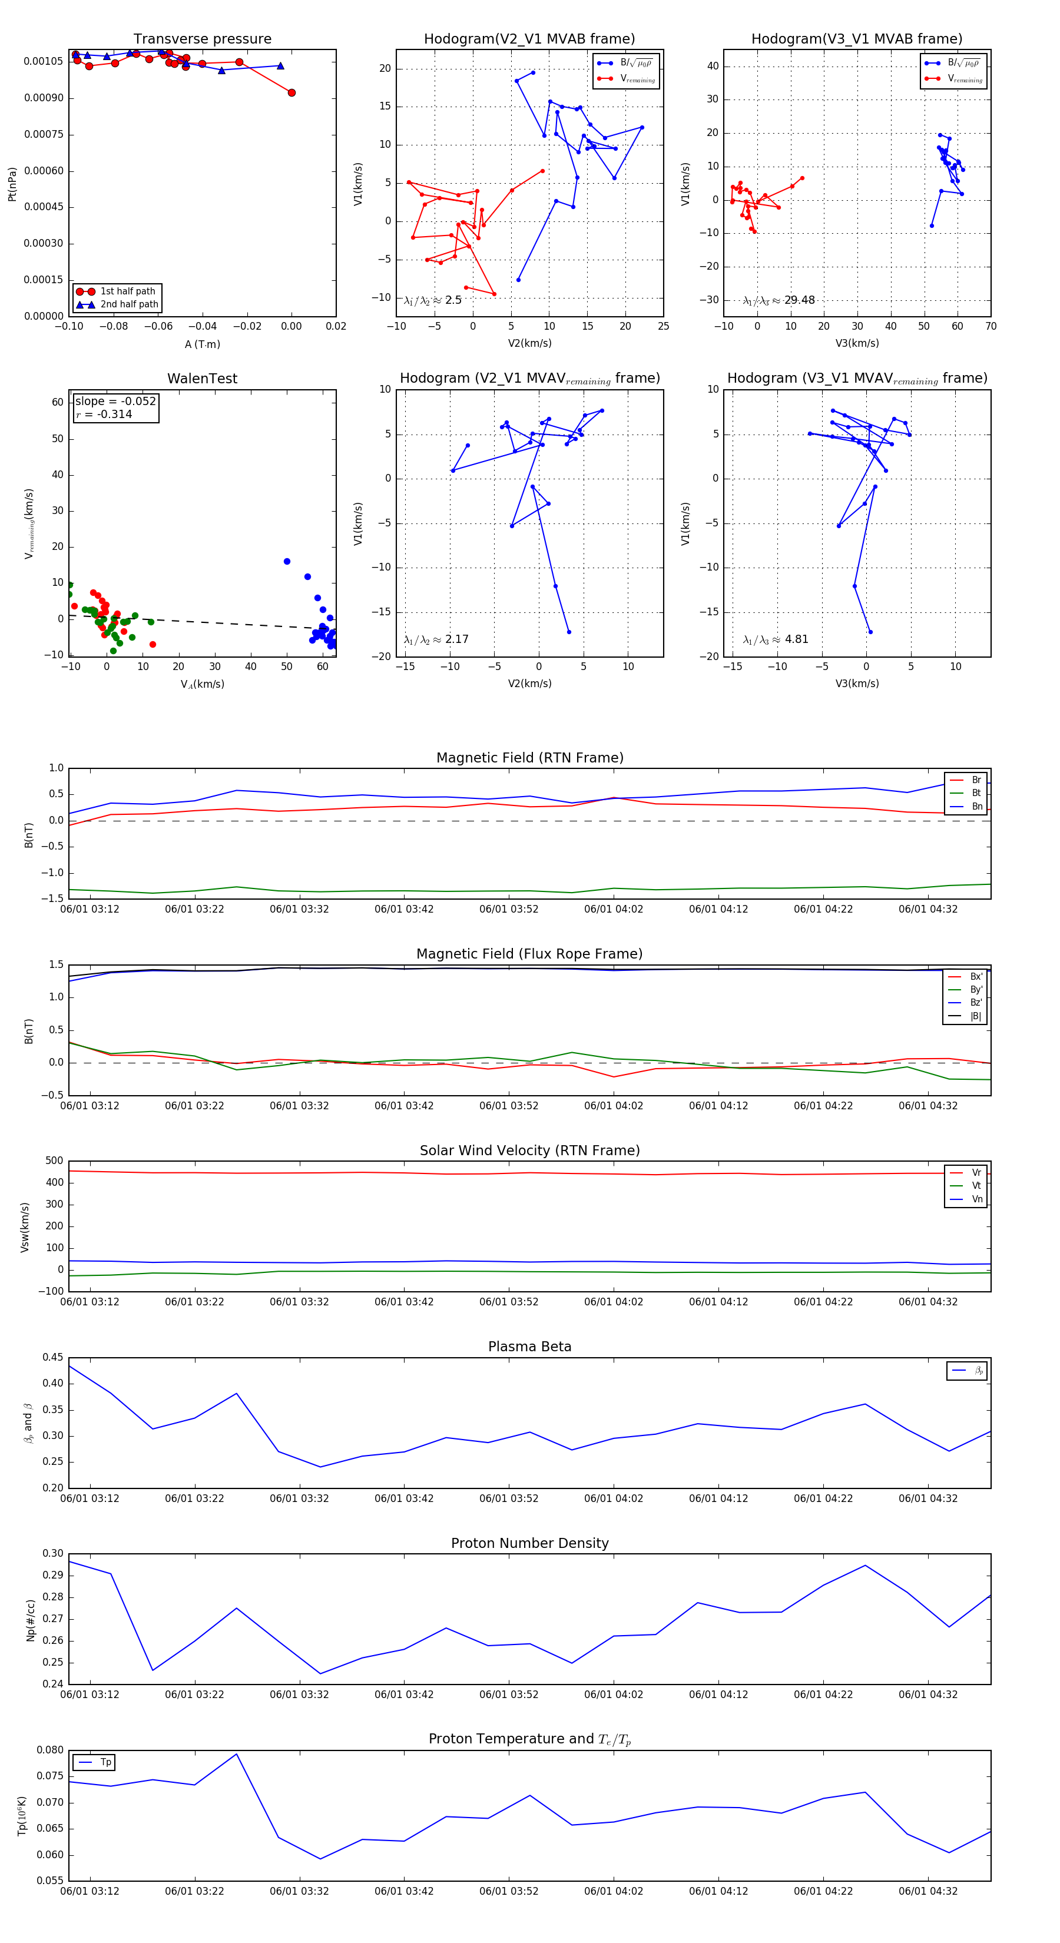Click the B/sqrt legend entry in V3_V1 hodogram
Viewport: 1060px width, 1943px height.
tap(953, 62)
